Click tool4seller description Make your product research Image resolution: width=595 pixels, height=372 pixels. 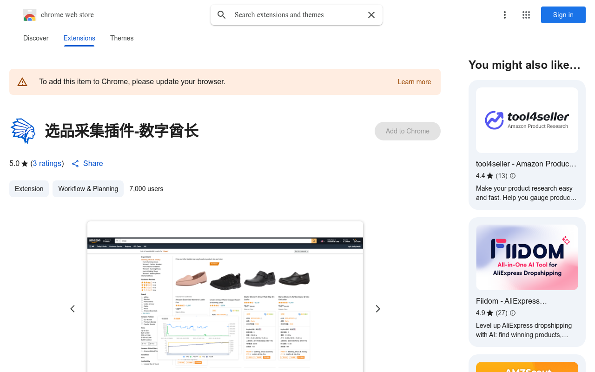click(x=525, y=193)
